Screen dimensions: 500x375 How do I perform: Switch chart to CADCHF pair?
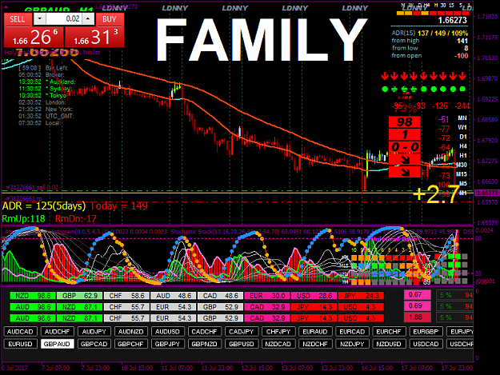[205, 332]
